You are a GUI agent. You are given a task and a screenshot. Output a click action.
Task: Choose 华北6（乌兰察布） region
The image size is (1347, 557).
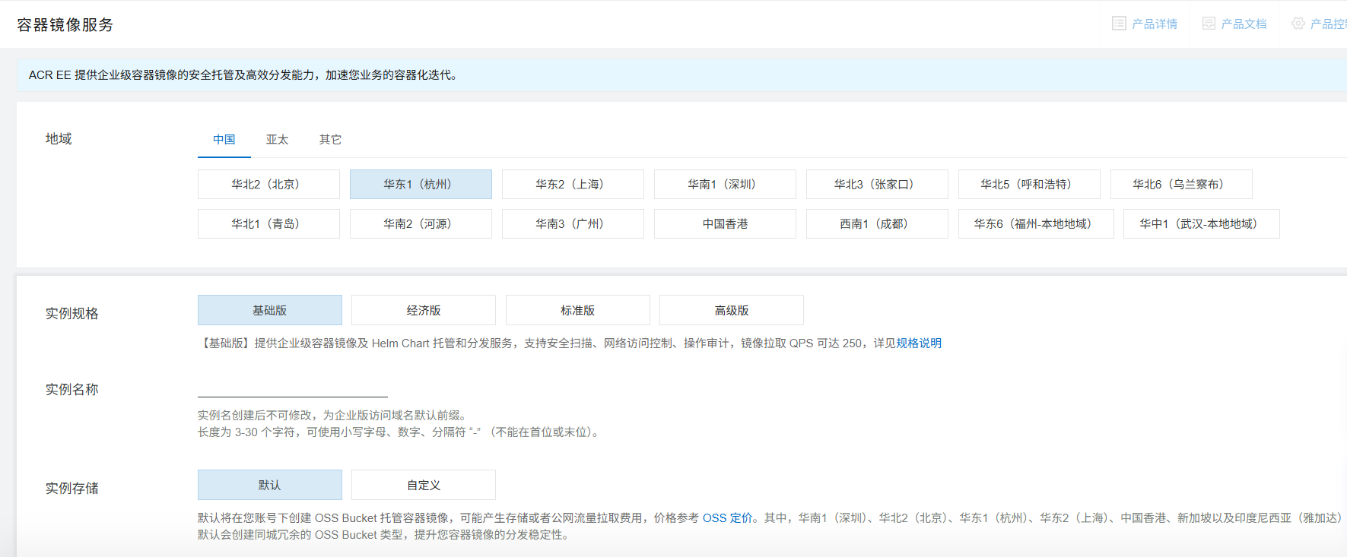point(1181,185)
